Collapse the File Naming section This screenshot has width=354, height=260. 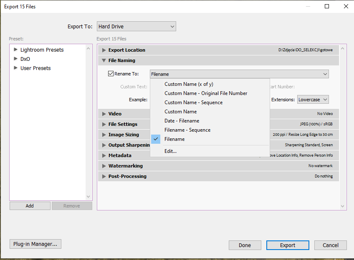(x=104, y=60)
